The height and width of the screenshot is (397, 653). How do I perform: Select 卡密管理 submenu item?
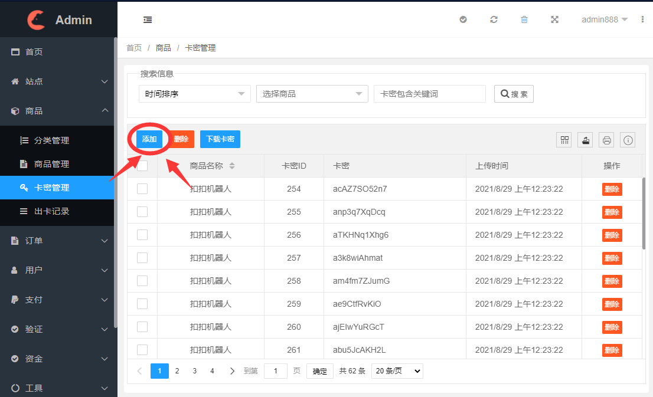57,188
